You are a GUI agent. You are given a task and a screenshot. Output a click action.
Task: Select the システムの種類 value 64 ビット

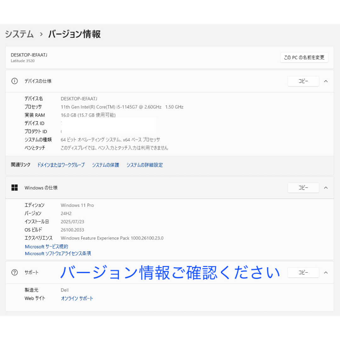(x=110, y=140)
